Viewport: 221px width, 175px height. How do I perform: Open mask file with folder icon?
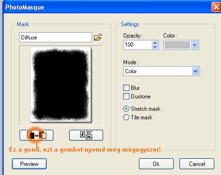(x=98, y=37)
